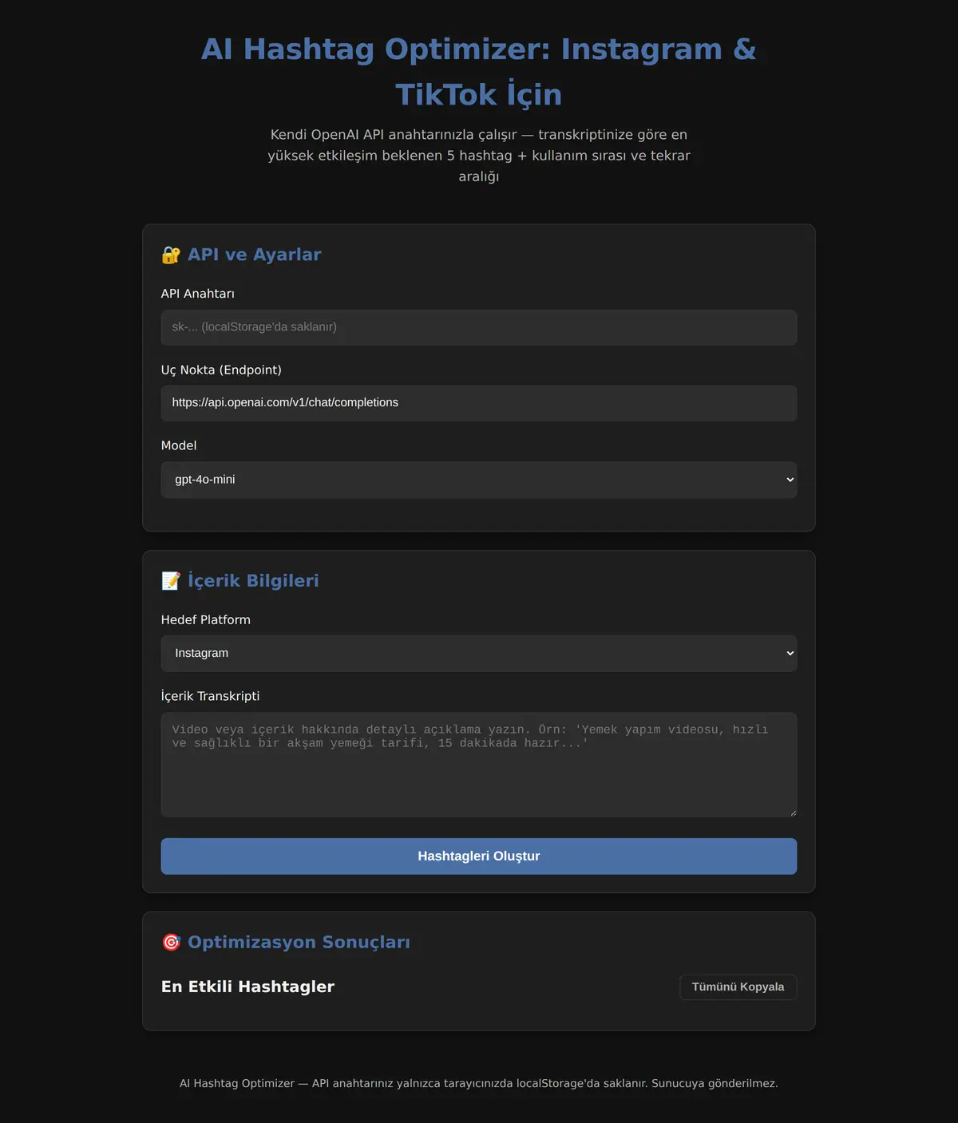Click the main "AI Hashtag Optimizer" page title

pyautogui.click(x=479, y=72)
